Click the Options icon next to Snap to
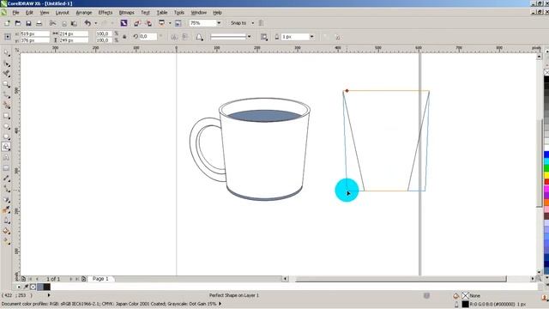Screen dimensions: 549x309 click(261, 23)
